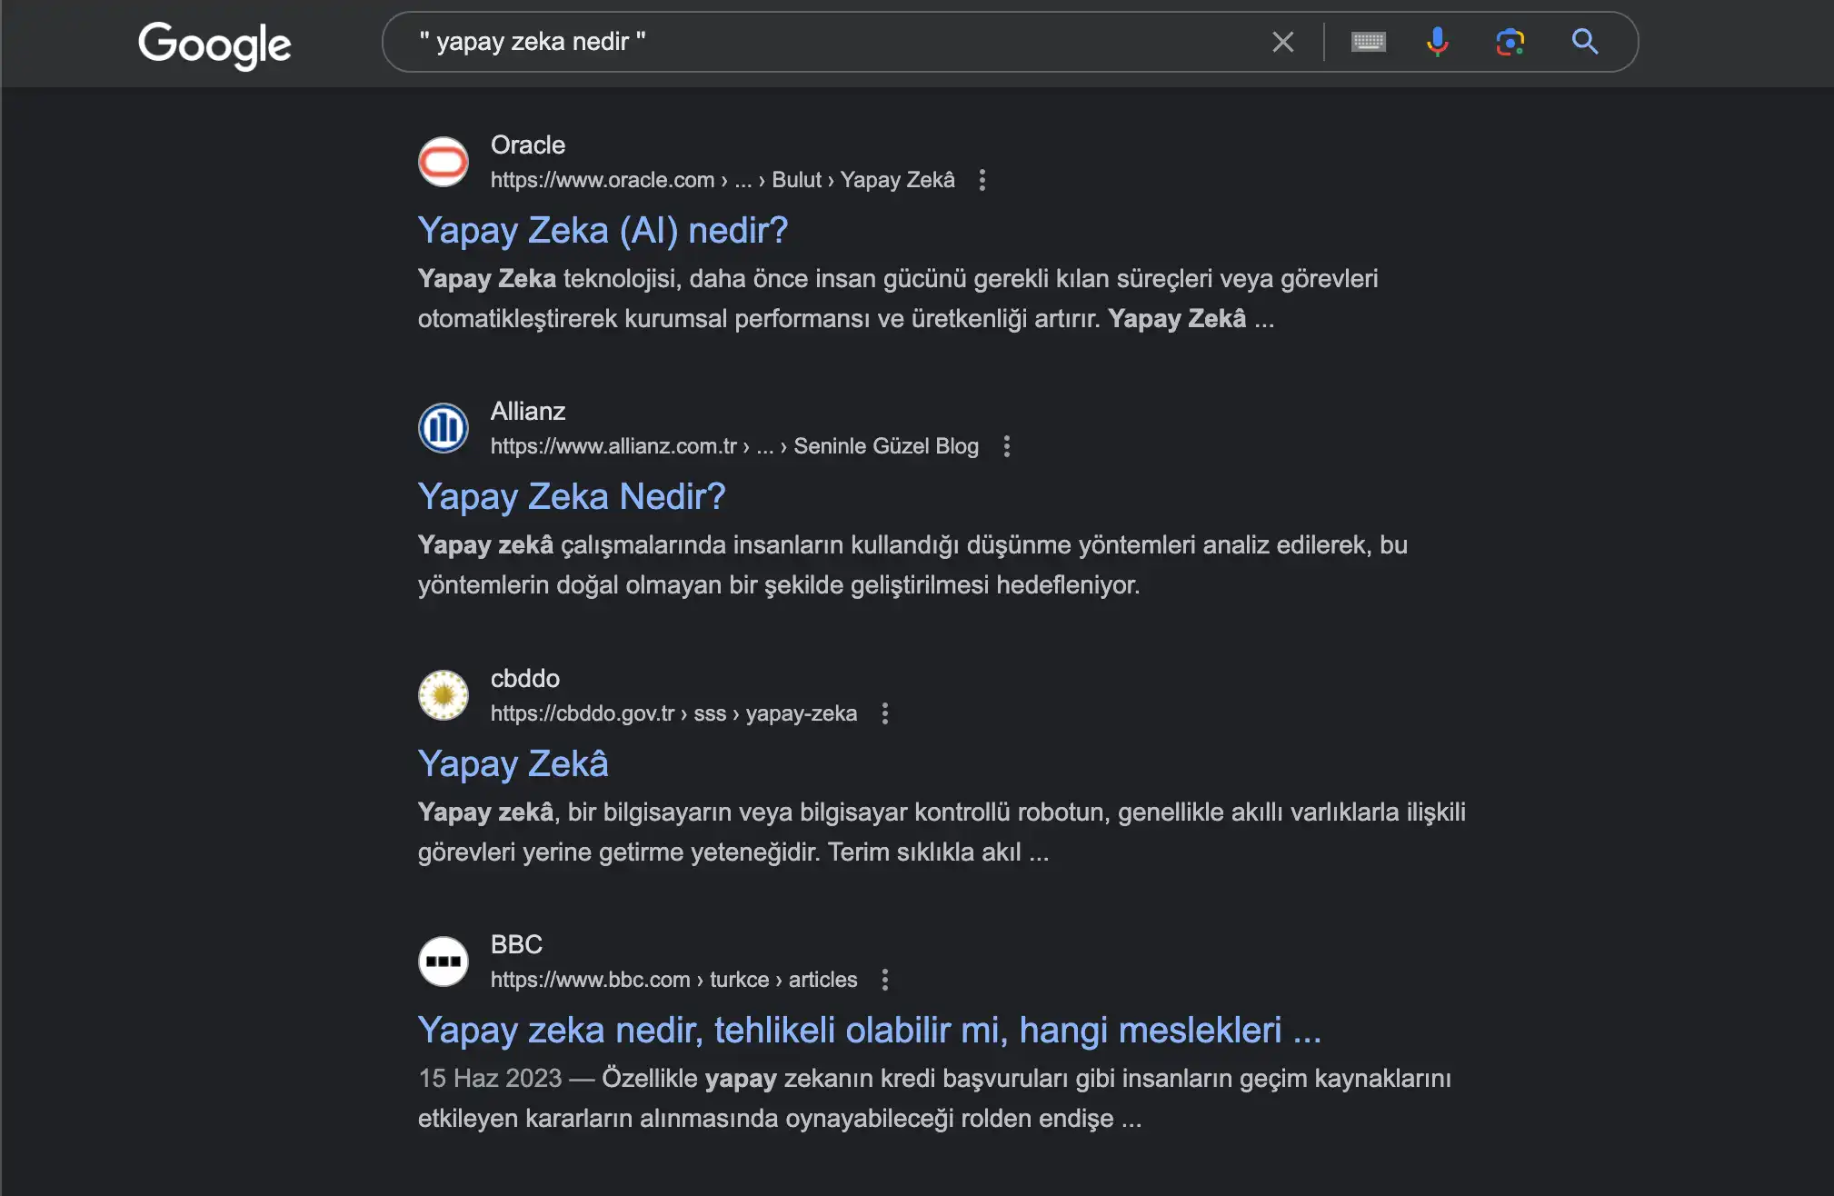Open Allianz's 'Yapay Zeka Nedir?' article
Image resolution: width=1834 pixels, height=1196 pixels.
(571, 495)
